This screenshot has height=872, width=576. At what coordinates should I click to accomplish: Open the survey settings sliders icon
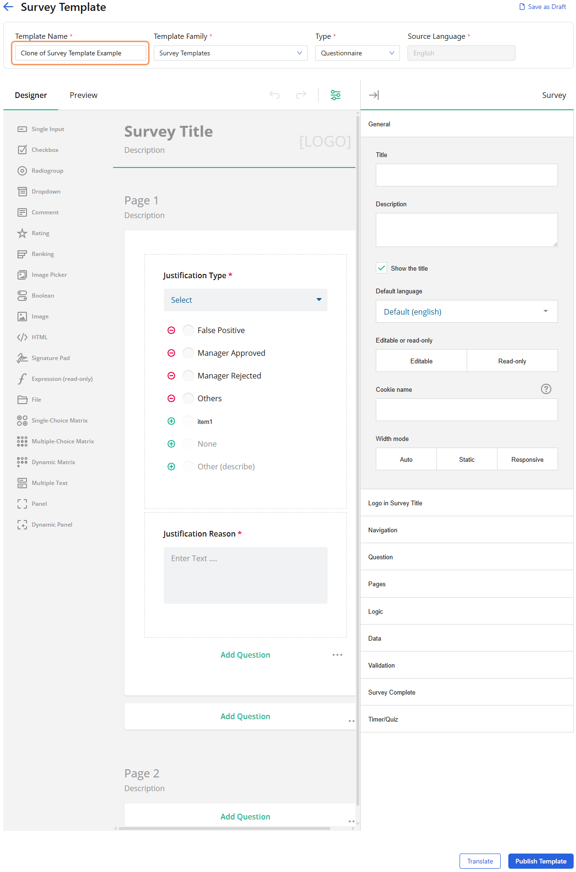(x=336, y=95)
